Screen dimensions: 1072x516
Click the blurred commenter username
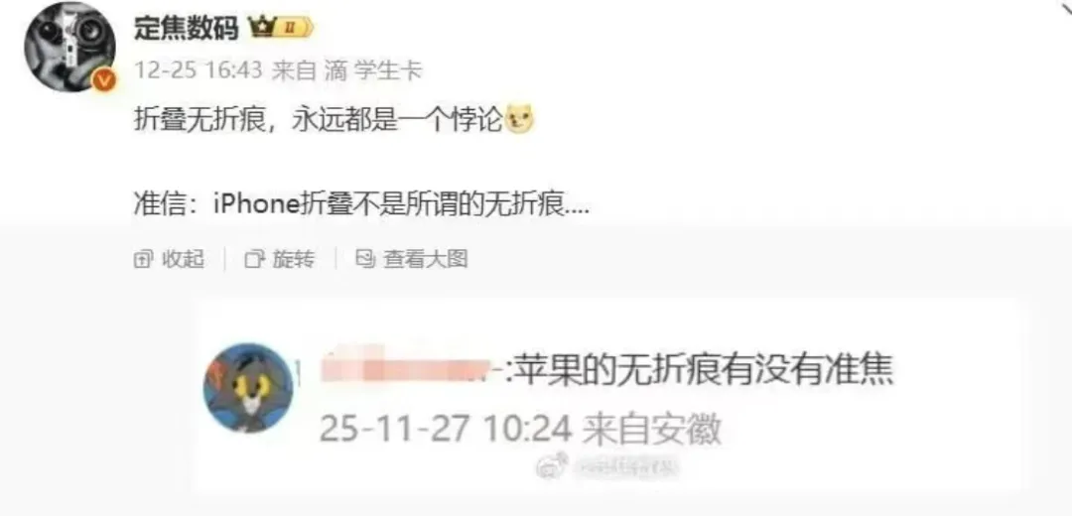point(412,370)
